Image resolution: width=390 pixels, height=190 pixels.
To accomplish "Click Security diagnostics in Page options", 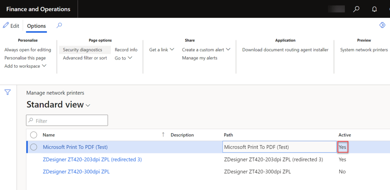I will point(83,49).
